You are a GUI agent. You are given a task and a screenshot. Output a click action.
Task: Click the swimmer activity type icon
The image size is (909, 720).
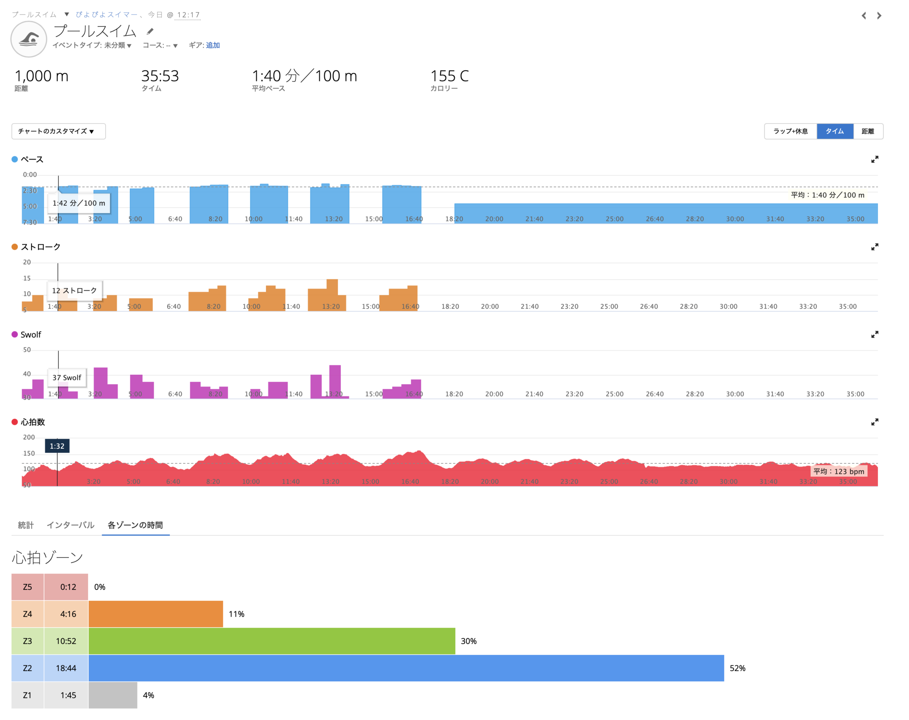tap(29, 39)
